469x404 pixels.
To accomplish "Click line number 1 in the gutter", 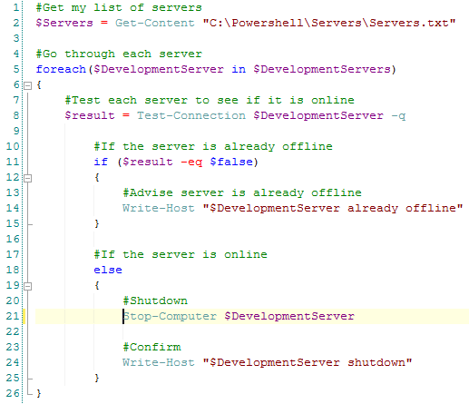I will tap(16, 7).
